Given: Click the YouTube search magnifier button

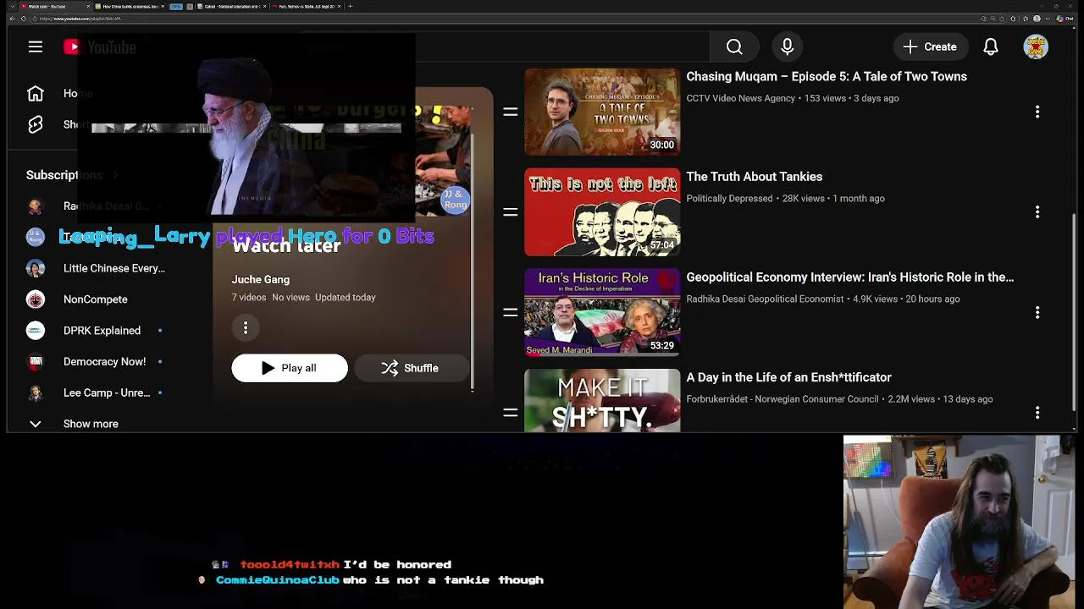Looking at the screenshot, I should point(734,47).
